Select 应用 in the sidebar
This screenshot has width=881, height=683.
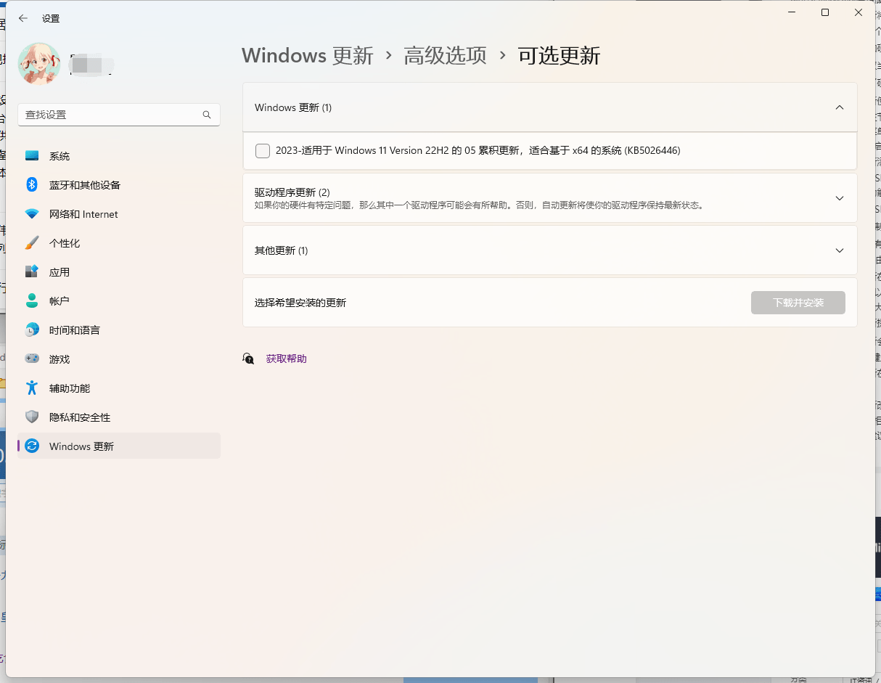[x=119, y=272]
